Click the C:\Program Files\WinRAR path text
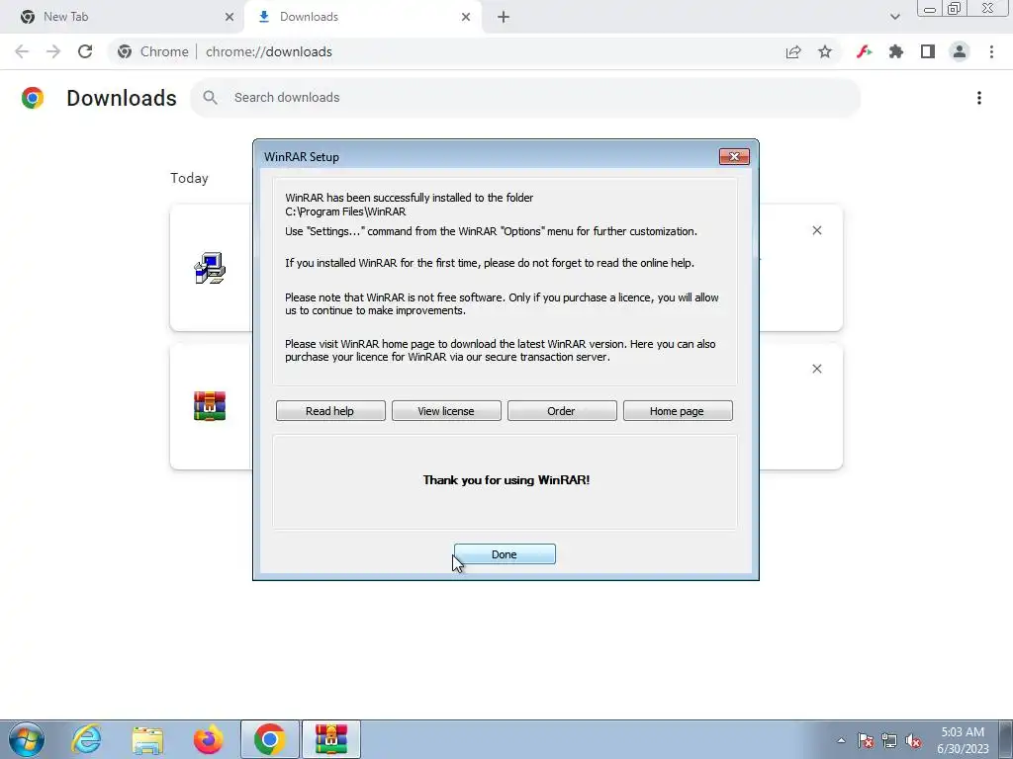This screenshot has height=759, width=1013. point(345,211)
